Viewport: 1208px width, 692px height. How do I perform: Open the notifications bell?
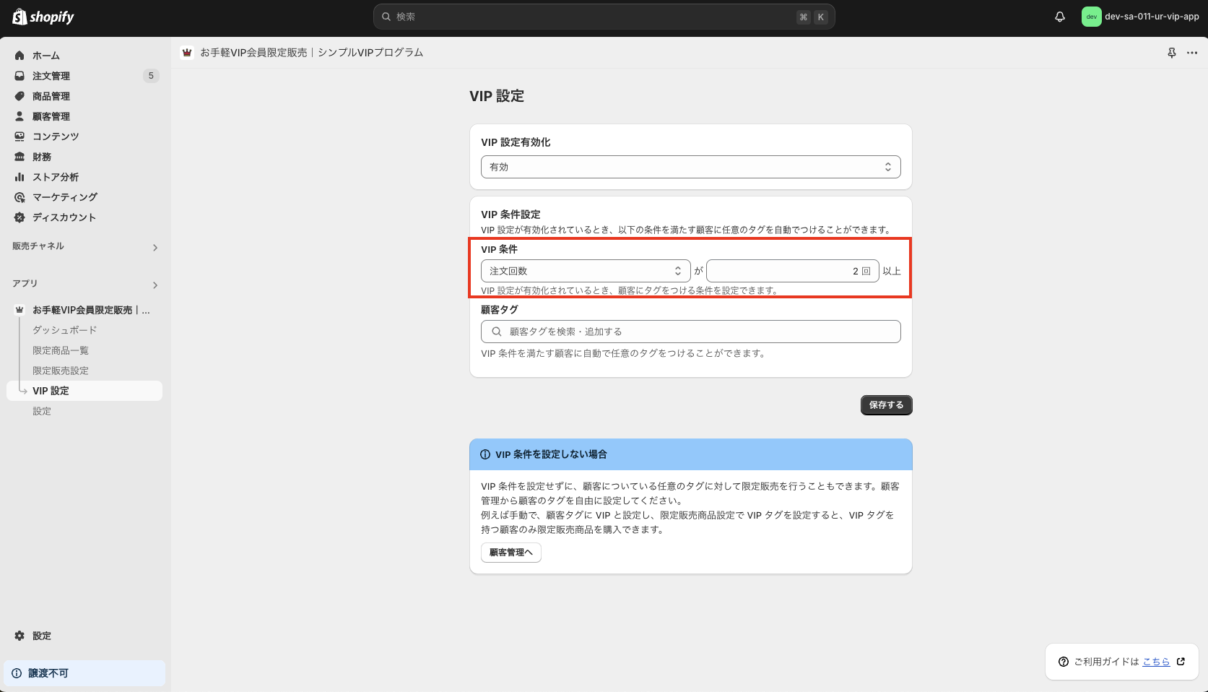(1060, 17)
